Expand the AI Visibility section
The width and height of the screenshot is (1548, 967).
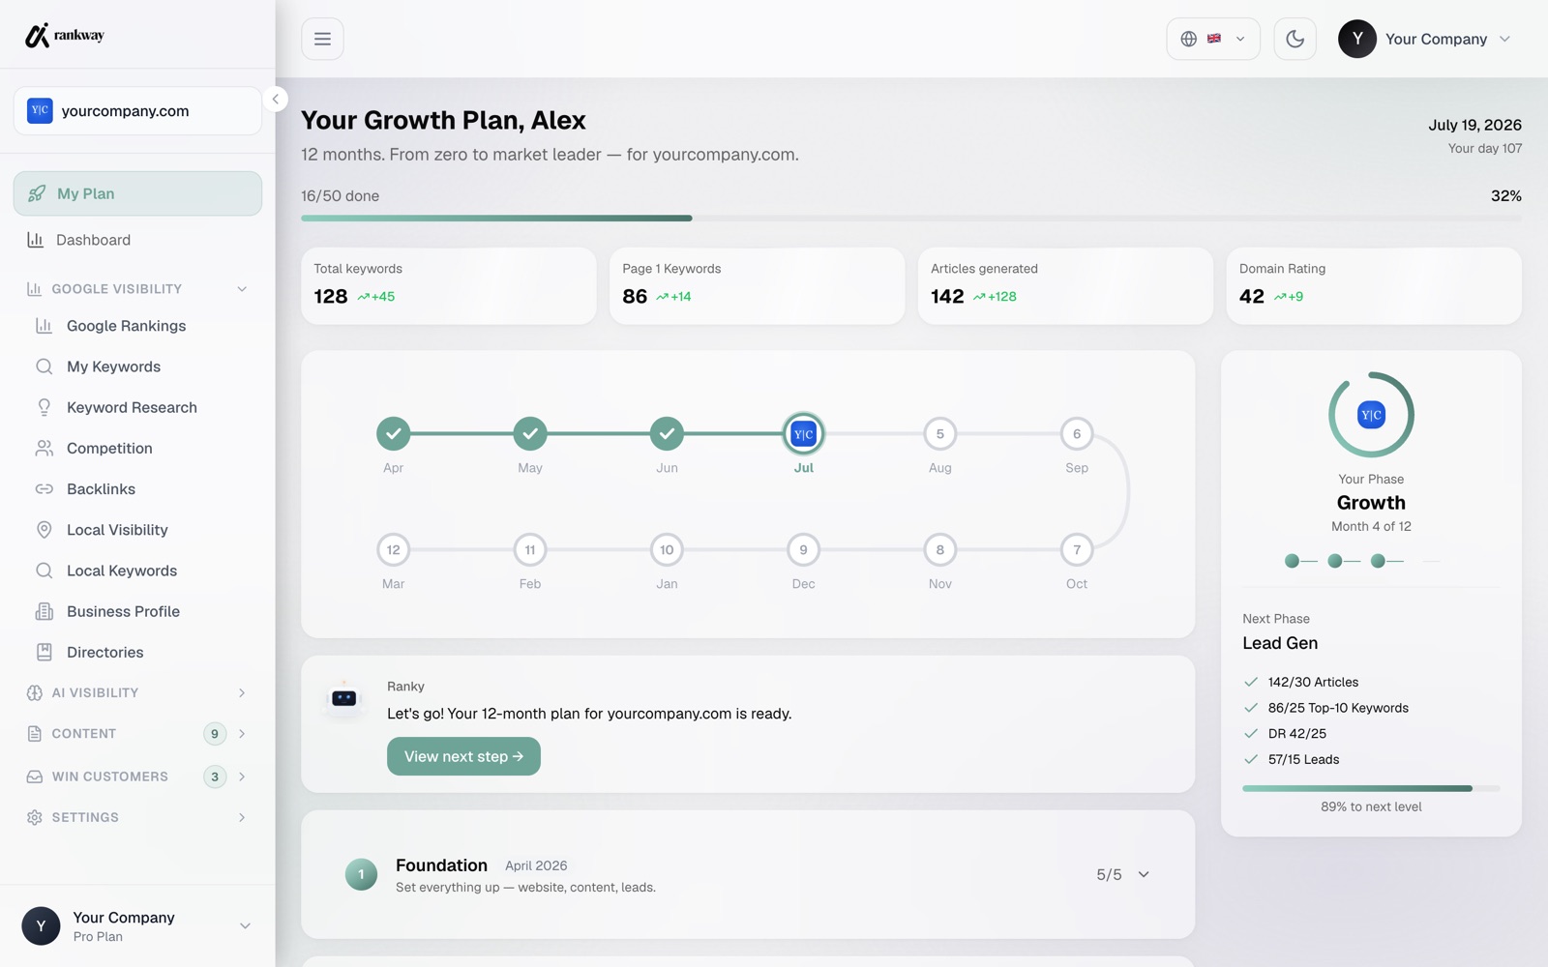click(x=137, y=692)
